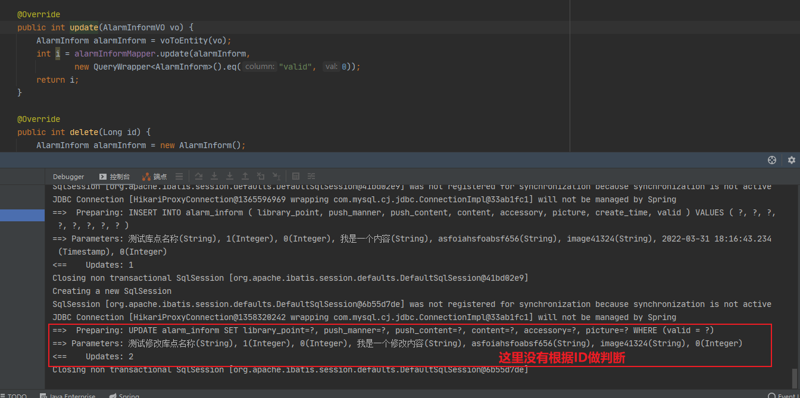Click the first @Override annotation
800x398 pixels.
pos(39,14)
